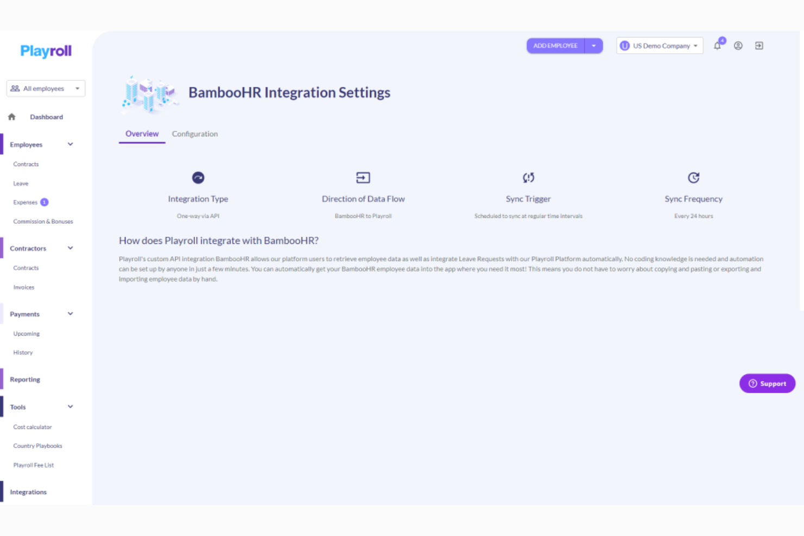Open the Employees menu item
Screen dimensions: 804x536
click(26, 144)
